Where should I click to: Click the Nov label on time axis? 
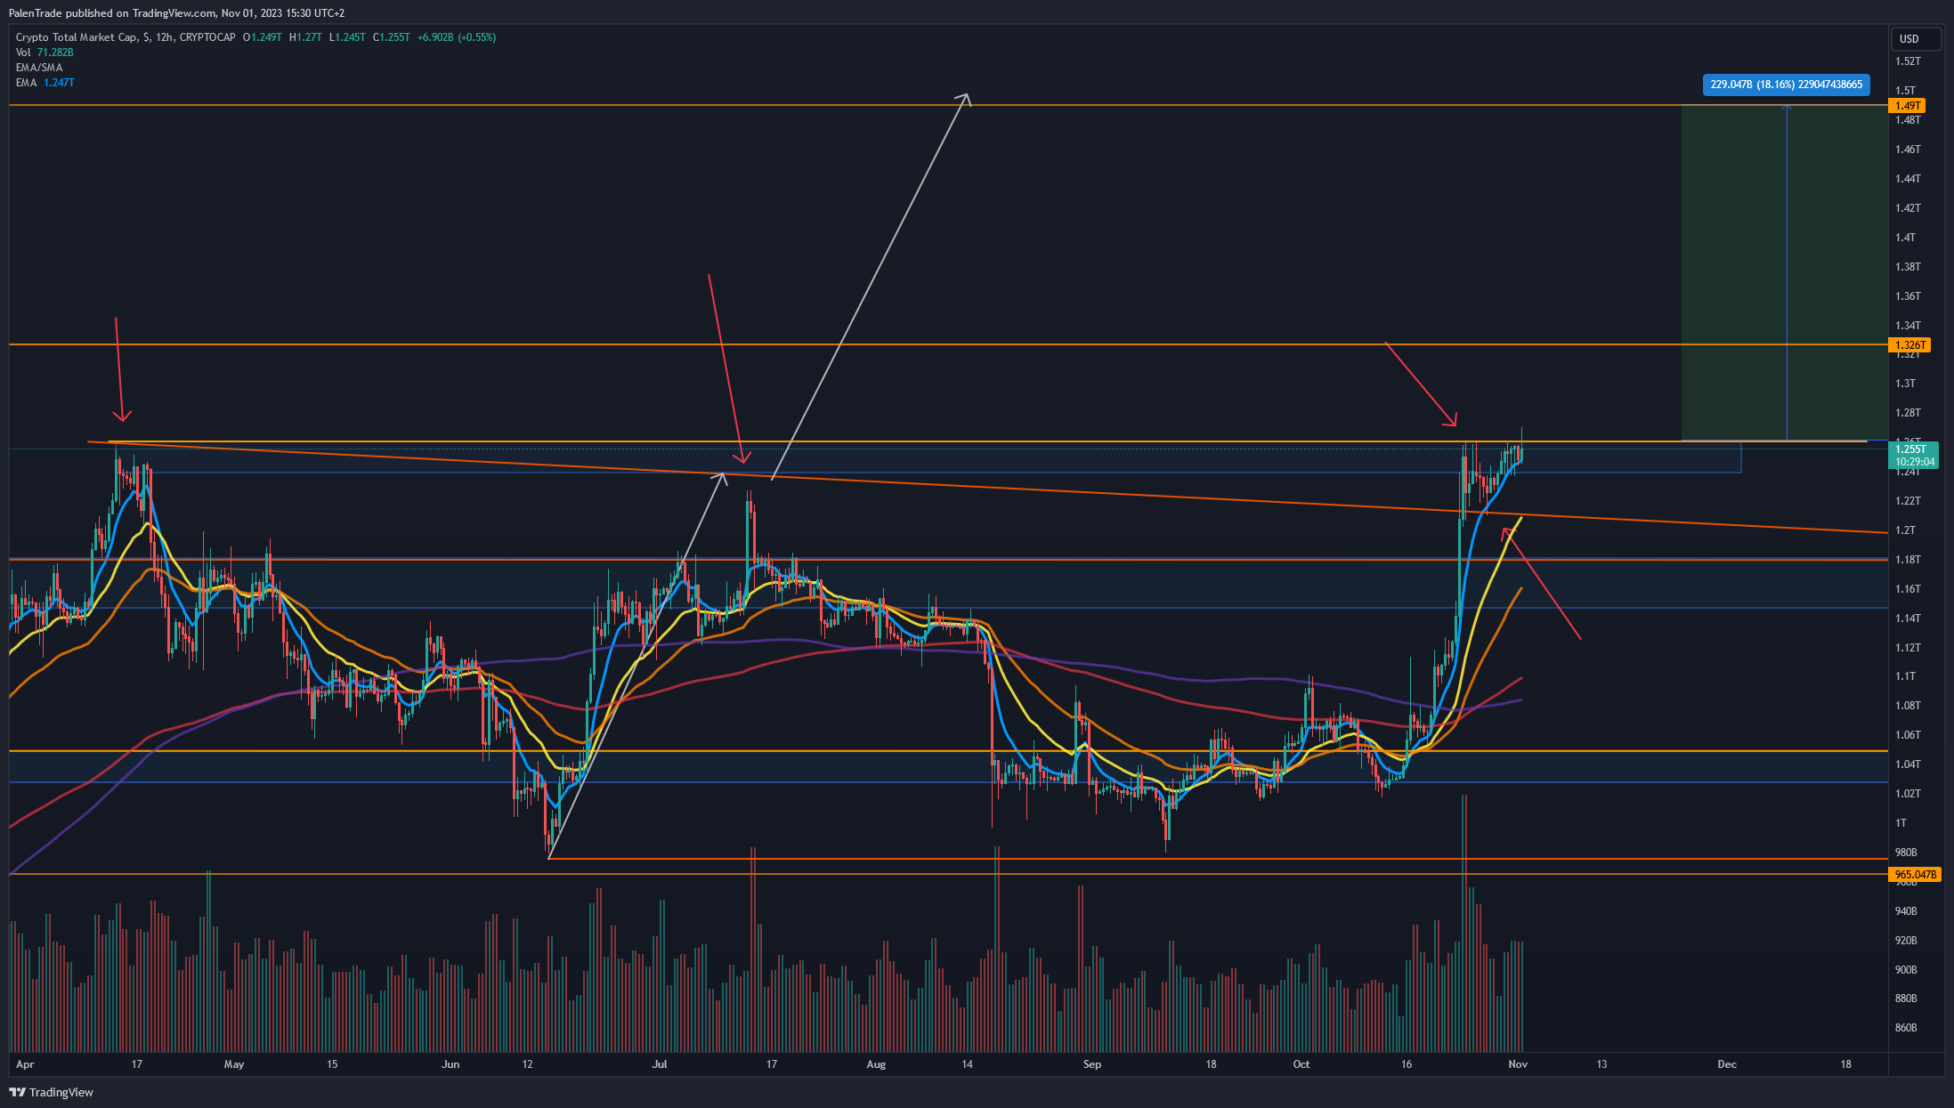pyautogui.click(x=1518, y=1064)
